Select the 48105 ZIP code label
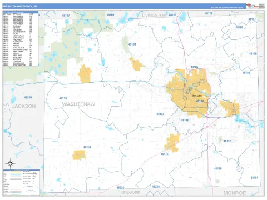Image resolution: width=267 pixels, height=200 pixels. (195, 67)
